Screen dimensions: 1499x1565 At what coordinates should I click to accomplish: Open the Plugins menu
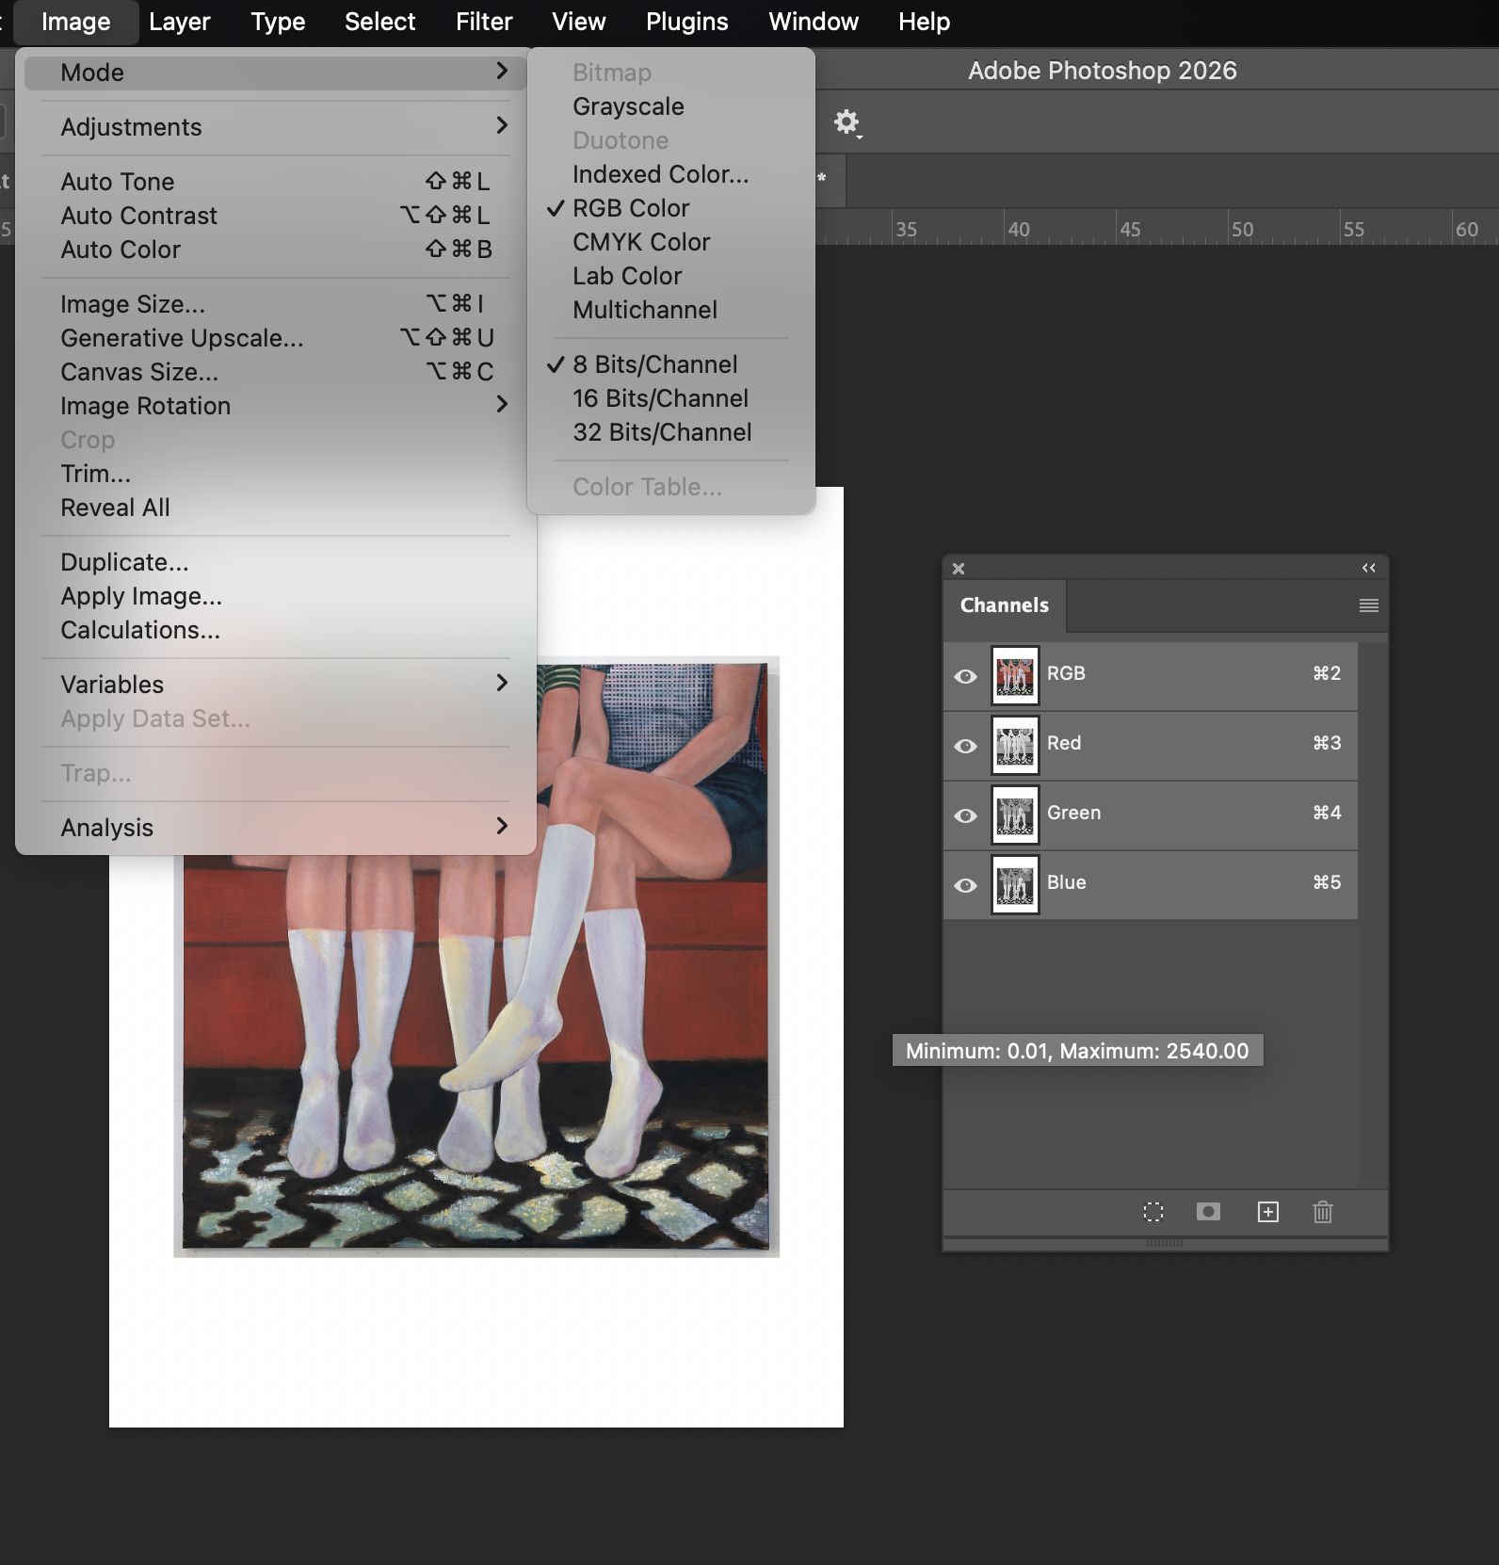686,22
